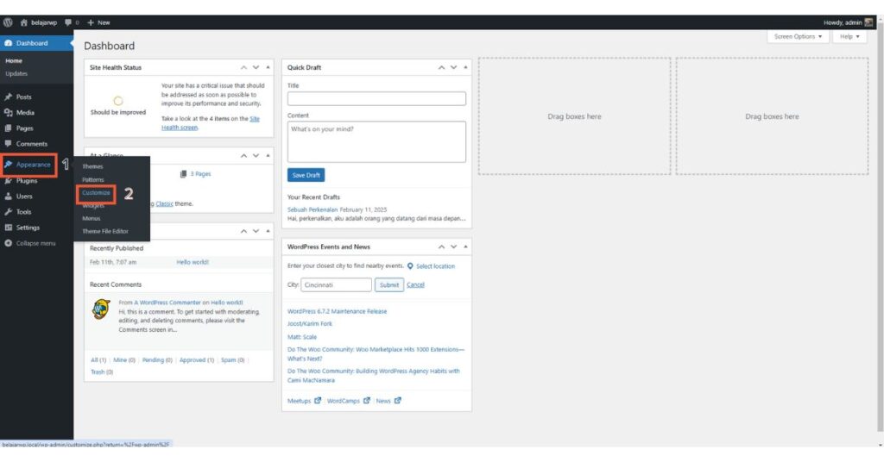Screen dimensions: 884x462
Task: Click the external link icon after News
Action: click(397, 401)
